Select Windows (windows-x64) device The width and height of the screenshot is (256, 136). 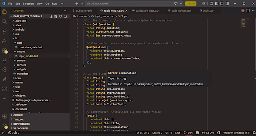(x=236, y=133)
